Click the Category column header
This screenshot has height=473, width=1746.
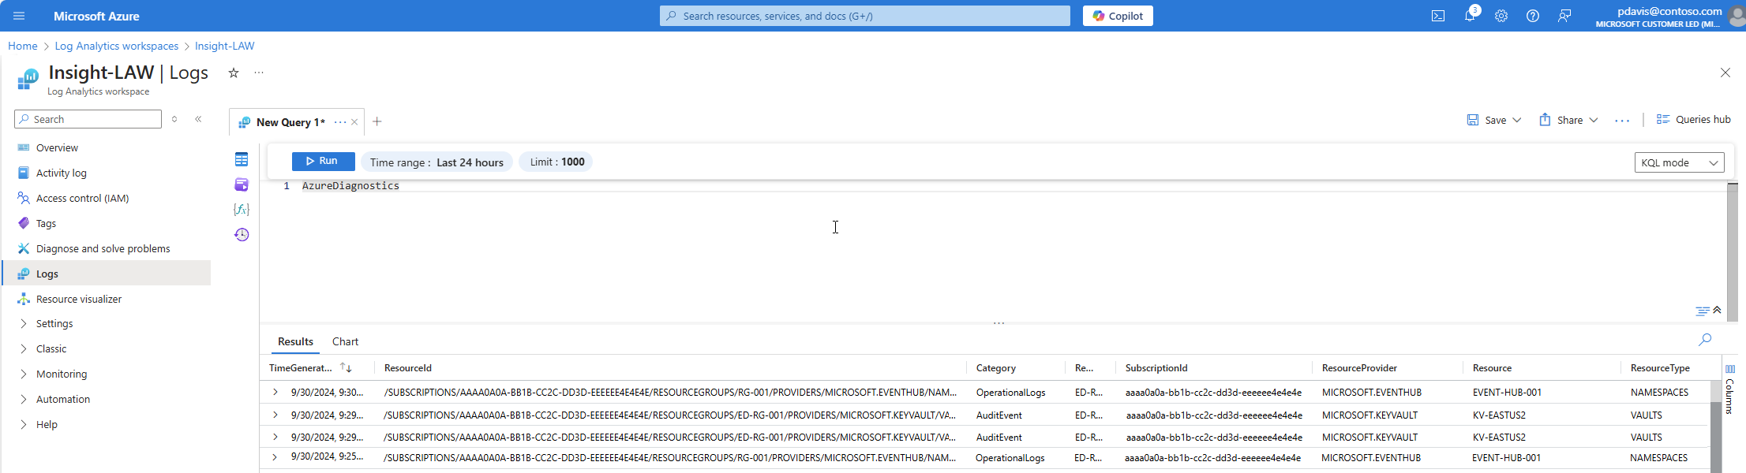[x=995, y=368]
